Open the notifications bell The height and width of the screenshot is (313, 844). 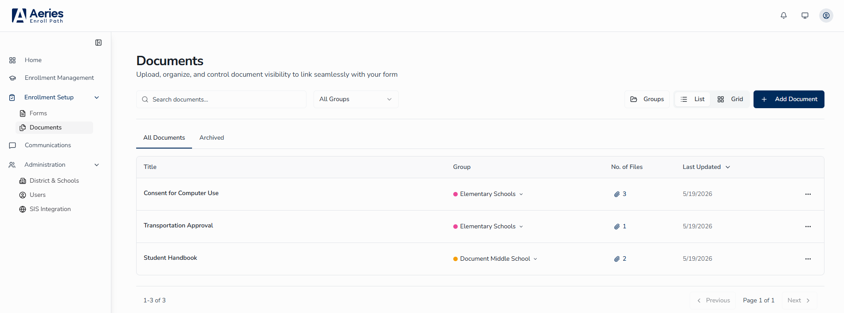point(784,16)
